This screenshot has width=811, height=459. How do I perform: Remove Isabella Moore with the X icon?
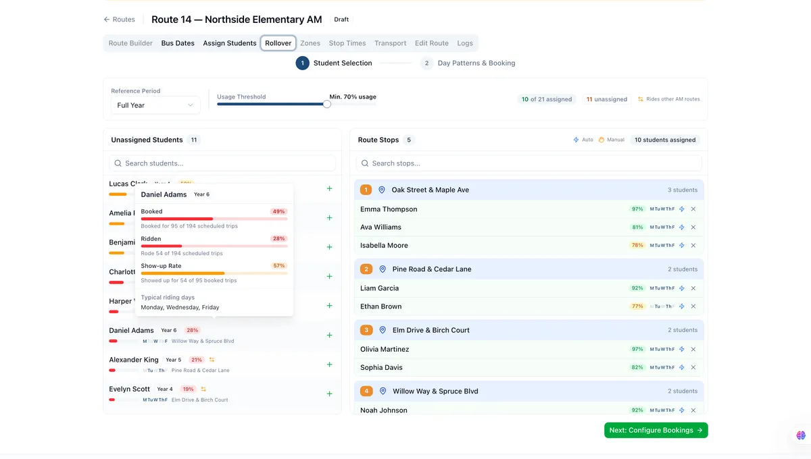(x=693, y=246)
